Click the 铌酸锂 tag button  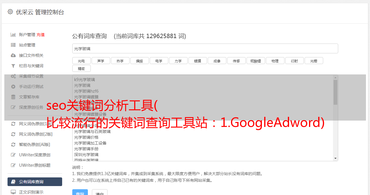click(256, 61)
